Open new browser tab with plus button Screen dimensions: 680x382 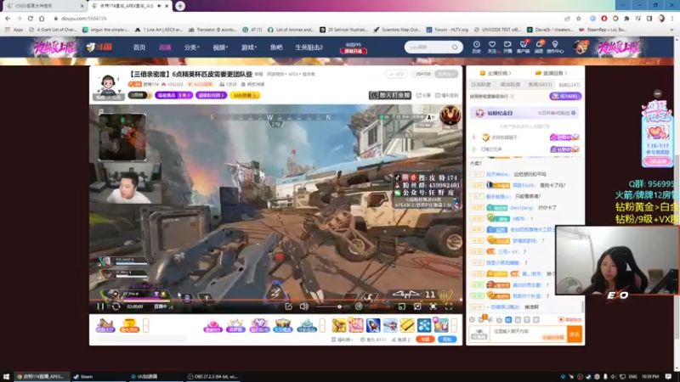pyautogui.click(x=180, y=6)
